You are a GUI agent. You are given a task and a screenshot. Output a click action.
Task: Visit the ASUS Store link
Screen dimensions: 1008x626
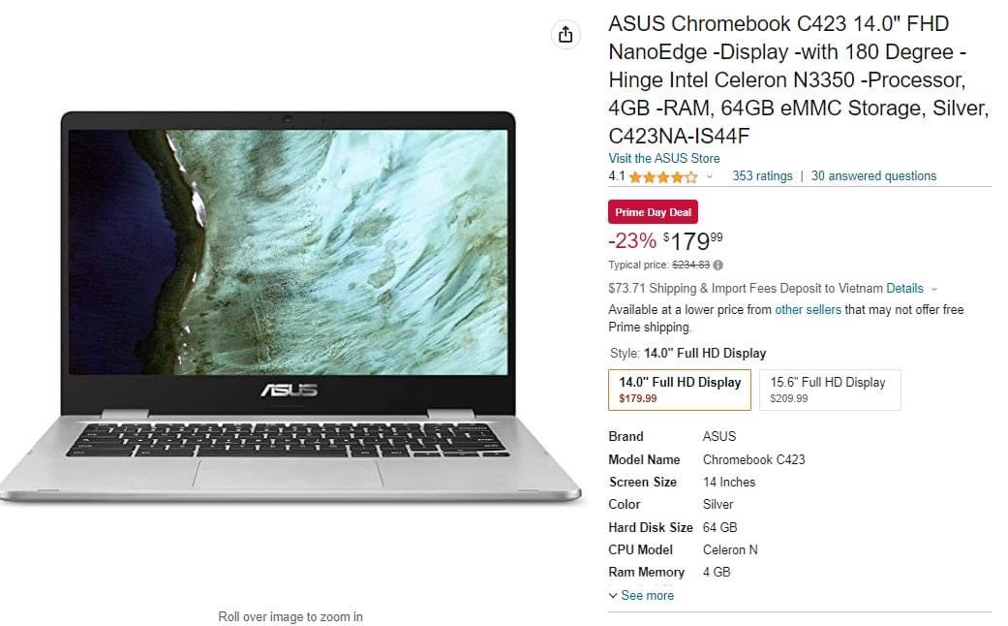pyautogui.click(x=664, y=158)
